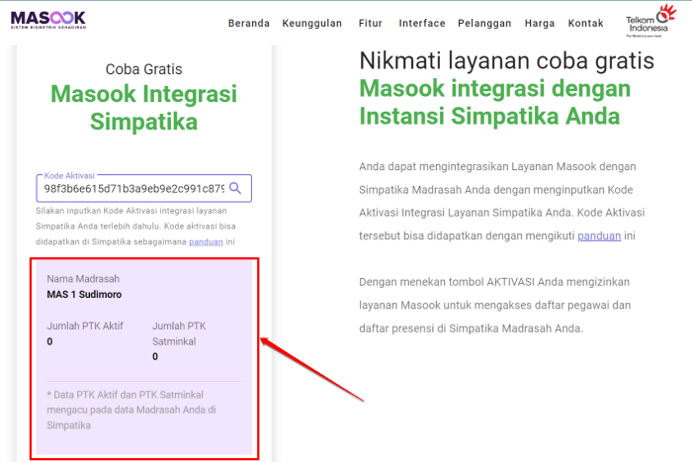Click the Jumlah PTK Aktif label
Viewport: 692px width, 462px height.
point(85,325)
